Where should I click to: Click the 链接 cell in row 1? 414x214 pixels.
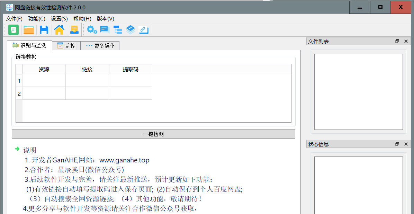87,81
